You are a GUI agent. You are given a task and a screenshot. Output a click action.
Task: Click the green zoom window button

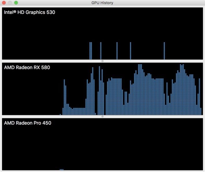[x=16, y=3]
